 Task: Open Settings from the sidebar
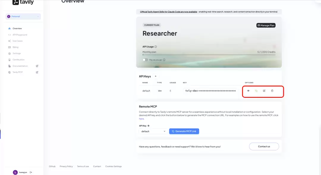(x=17, y=53)
